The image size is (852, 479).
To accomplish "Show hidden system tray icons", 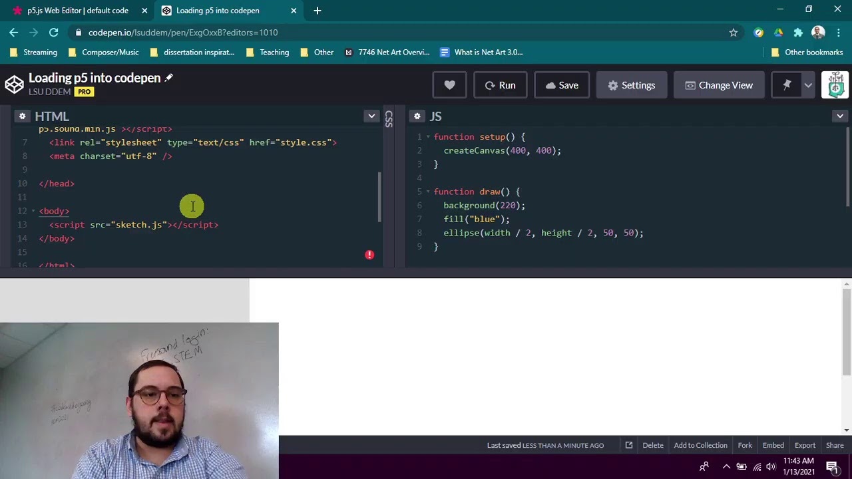I will click(x=726, y=467).
